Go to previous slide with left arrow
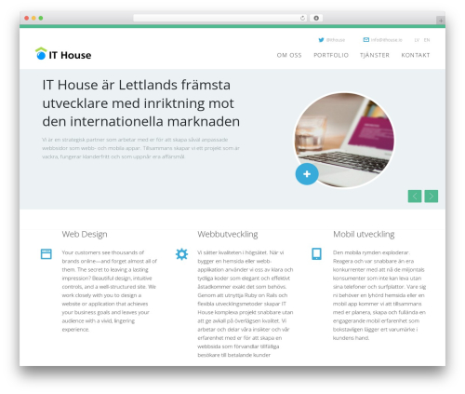 (x=415, y=197)
